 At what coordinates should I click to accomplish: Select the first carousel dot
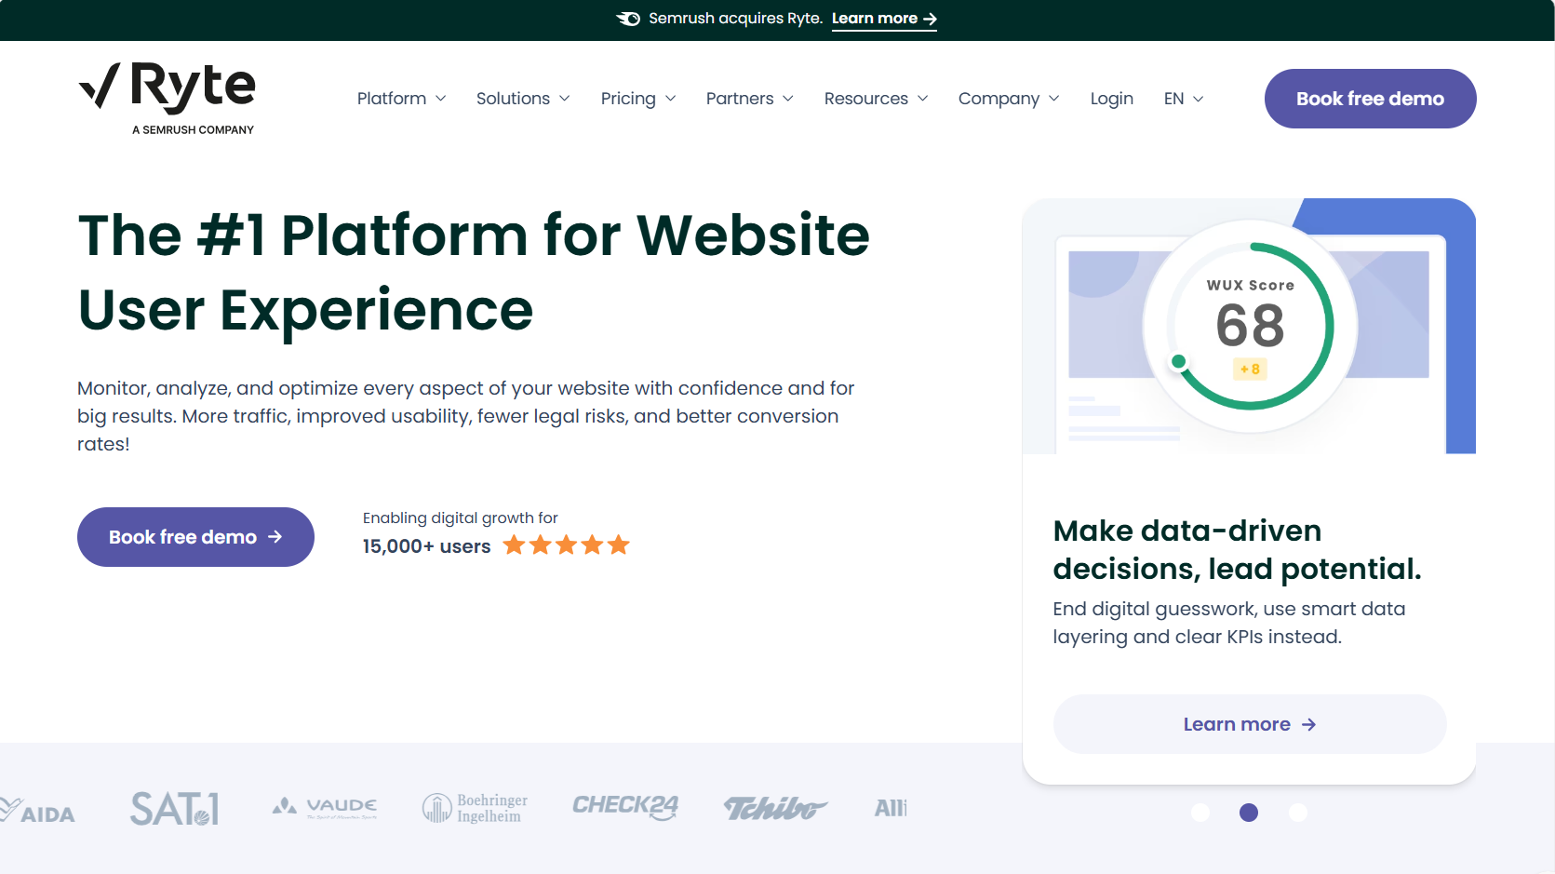tap(1200, 813)
